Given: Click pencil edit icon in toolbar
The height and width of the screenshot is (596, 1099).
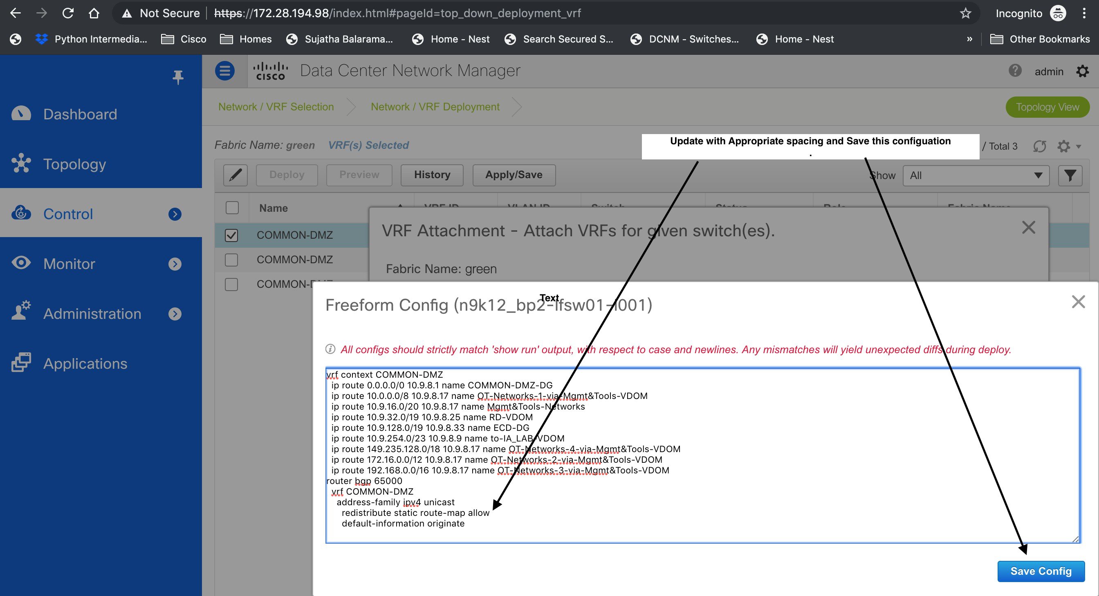Looking at the screenshot, I should click(x=235, y=175).
